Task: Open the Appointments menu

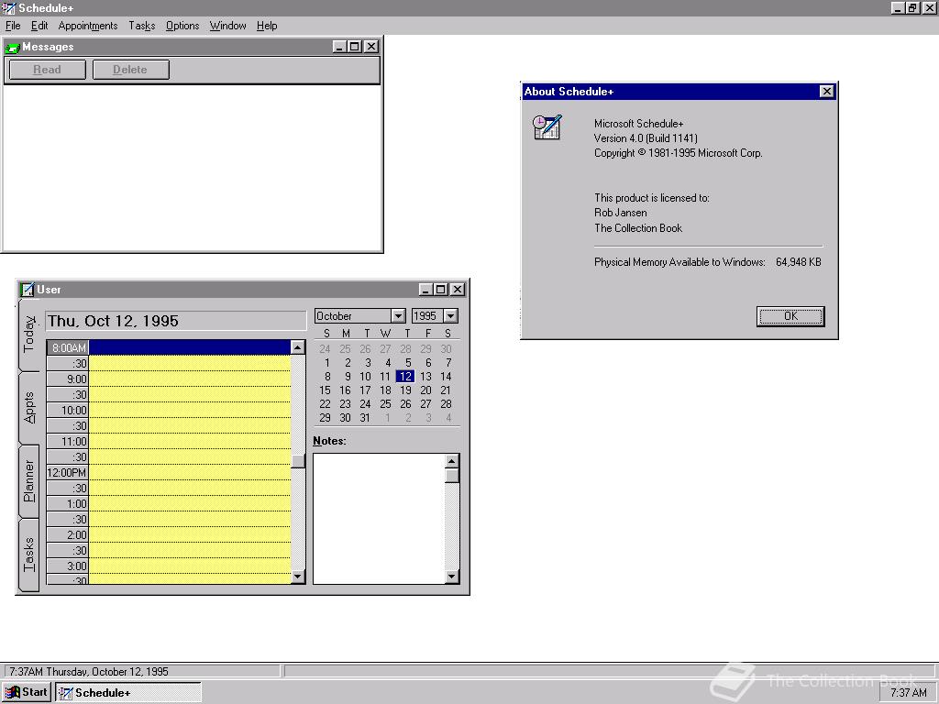Action: tap(88, 26)
